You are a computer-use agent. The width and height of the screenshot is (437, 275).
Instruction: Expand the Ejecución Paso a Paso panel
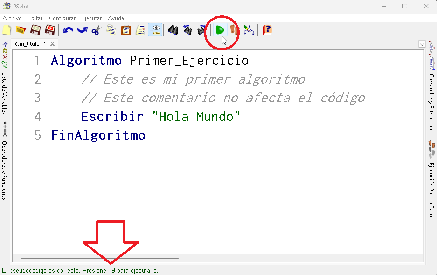(431, 190)
